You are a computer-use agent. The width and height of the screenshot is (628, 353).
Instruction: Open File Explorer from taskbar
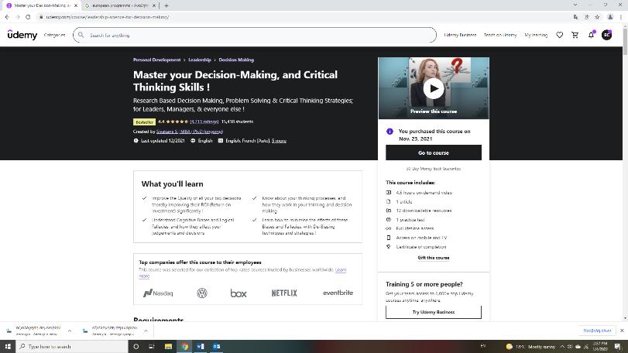click(x=168, y=347)
